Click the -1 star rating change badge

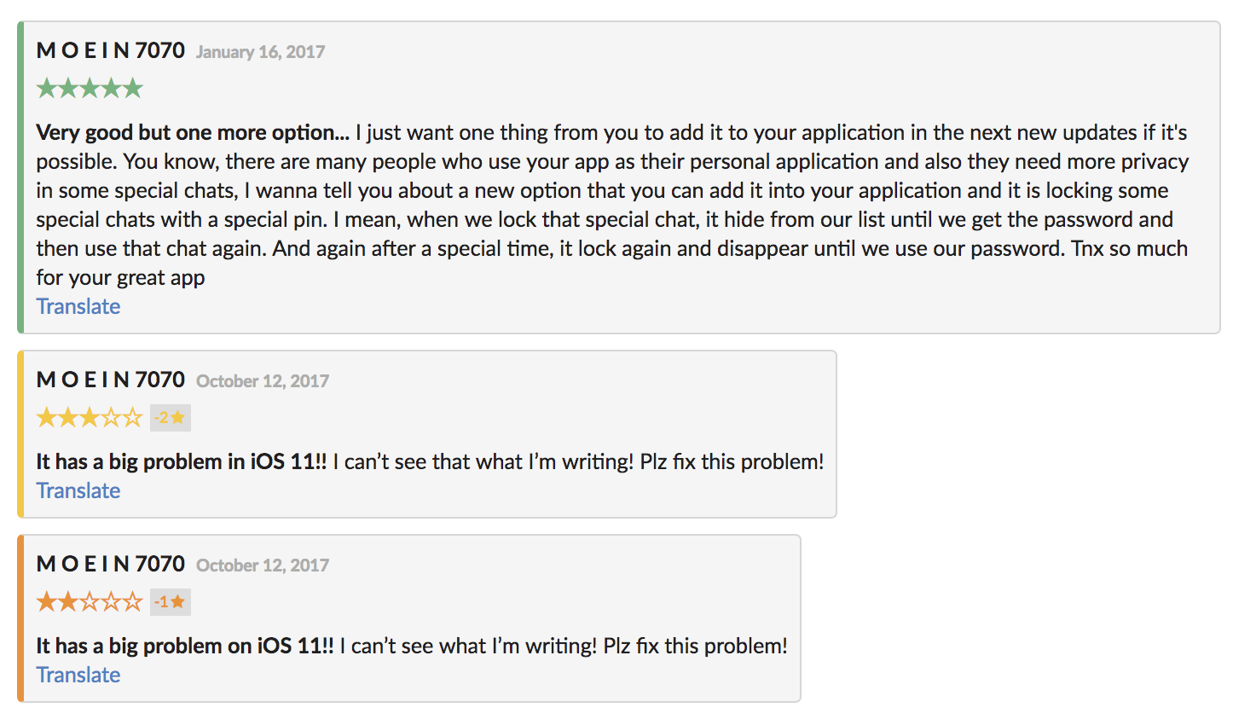171,602
